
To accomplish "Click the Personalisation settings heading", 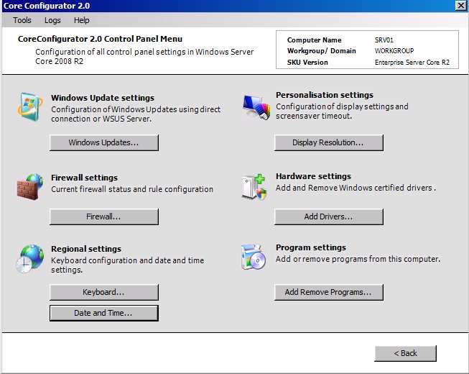I will pyautogui.click(x=325, y=95).
